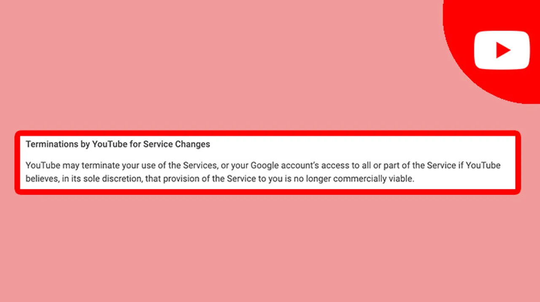
Task: Click the white play triangle in logo
Action: pyautogui.click(x=503, y=50)
